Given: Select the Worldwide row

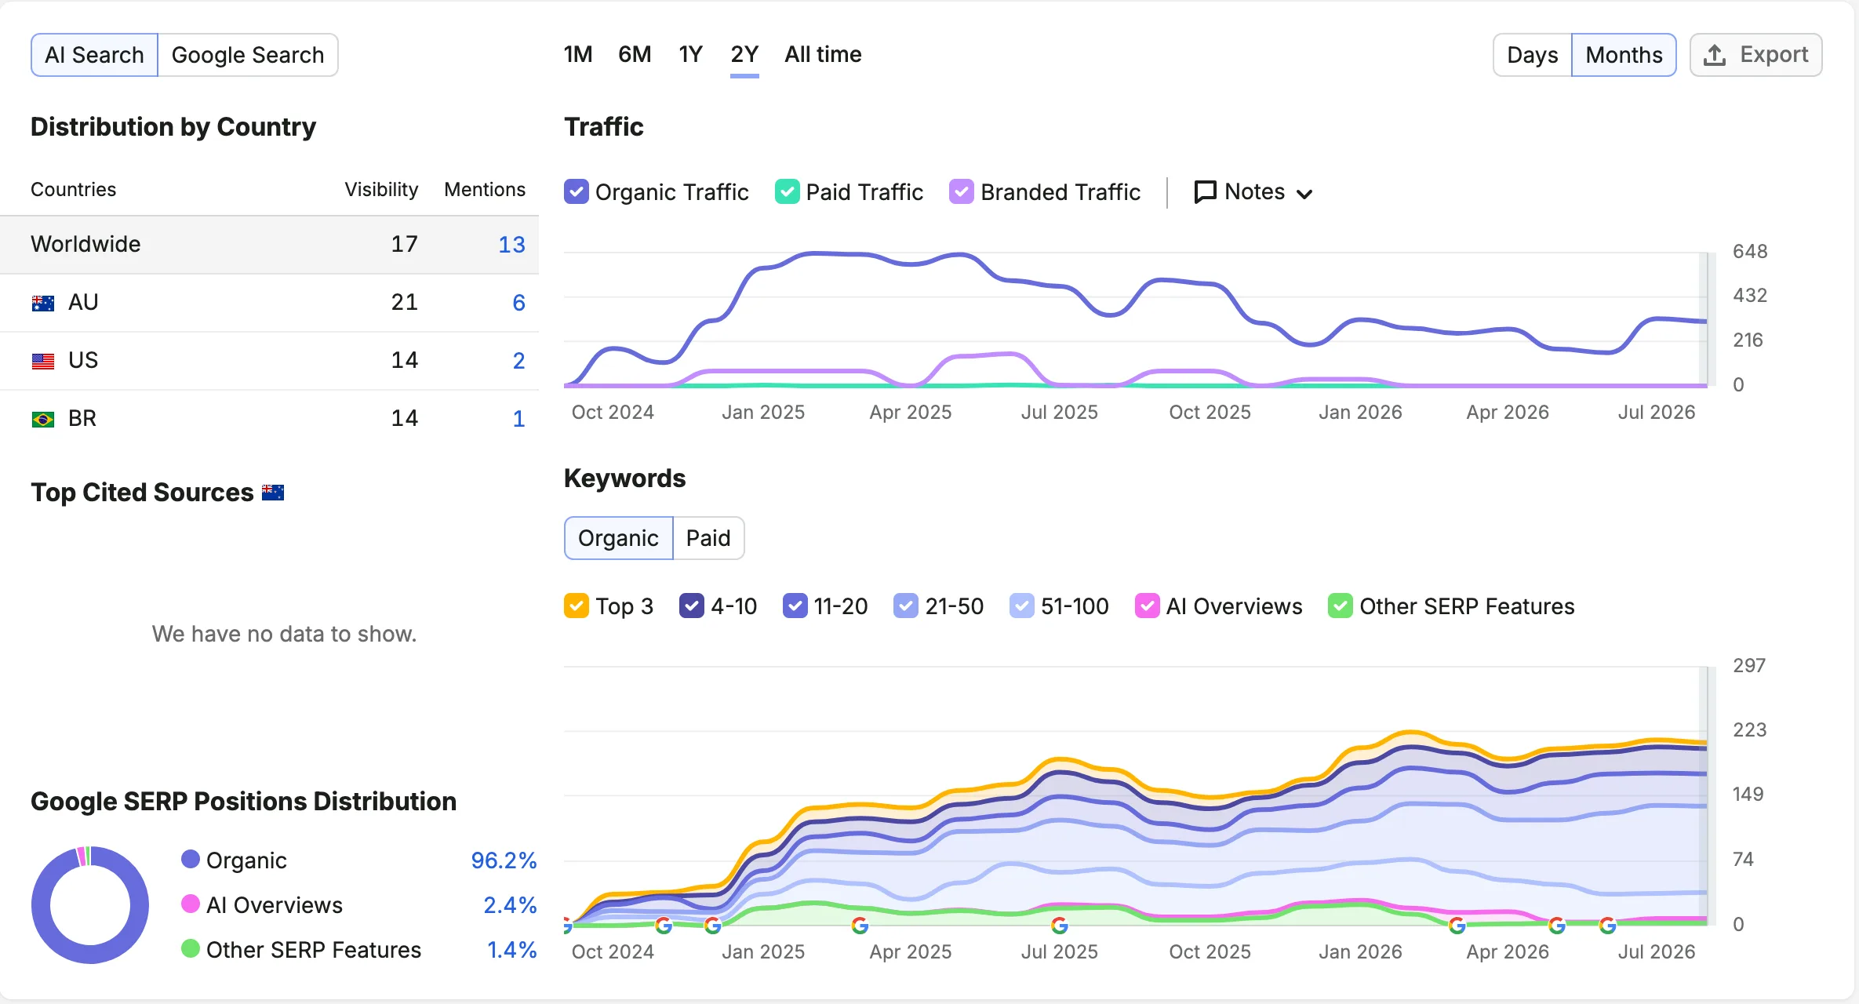Looking at the screenshot, I should (269, 245).
